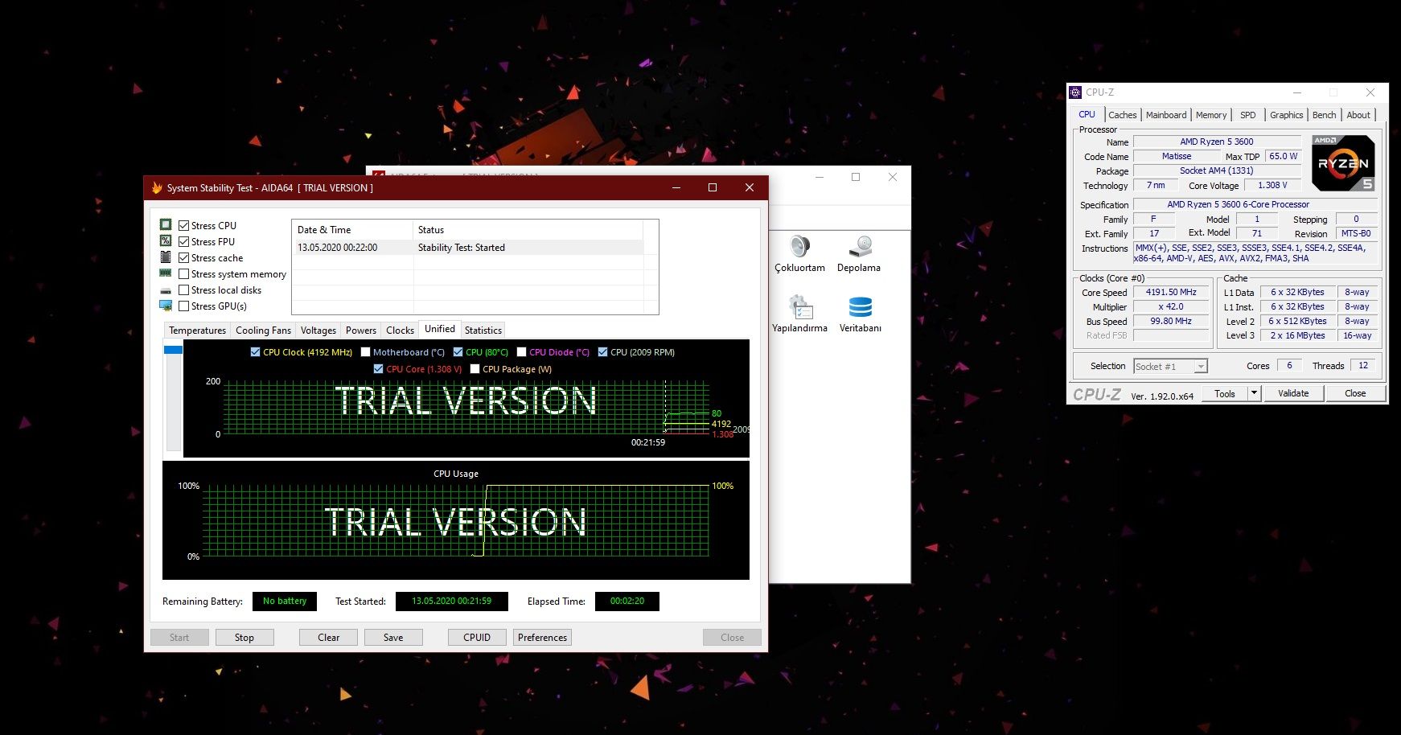Toggle the CPU Core voltage graph checkbox
This screenshot has height=735, width=1401.
(x=379, y=369)
